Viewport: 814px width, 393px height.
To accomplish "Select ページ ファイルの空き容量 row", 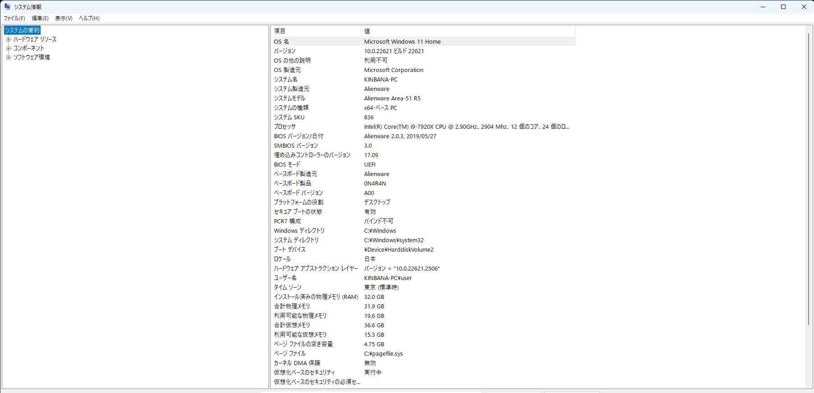I will tap(423, 344).
